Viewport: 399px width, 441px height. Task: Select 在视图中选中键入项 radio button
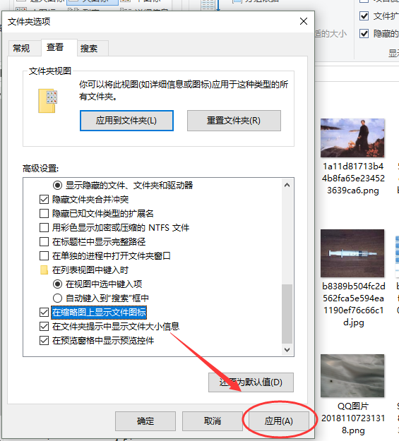pyautogui.click(x=57, y=284)
